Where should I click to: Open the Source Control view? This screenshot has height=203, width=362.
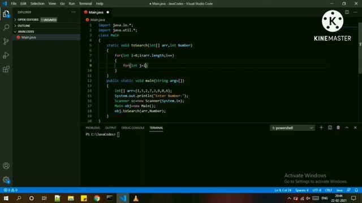point(6,41)
